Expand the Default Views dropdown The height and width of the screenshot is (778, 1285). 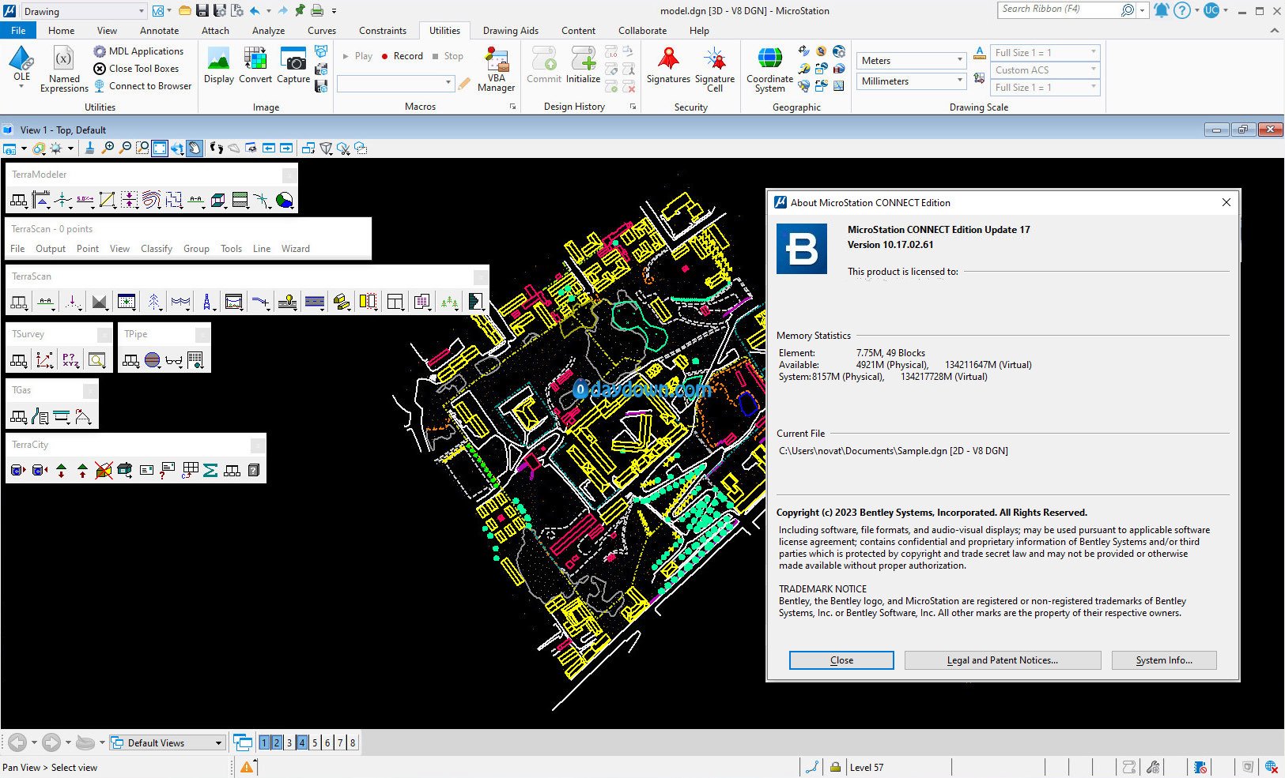click(218, 742)
